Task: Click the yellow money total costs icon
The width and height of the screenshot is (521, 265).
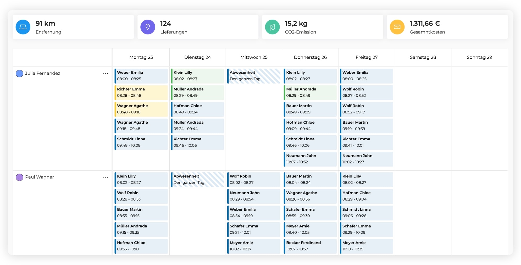Action: (397, 27)
